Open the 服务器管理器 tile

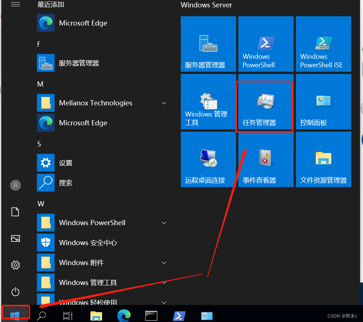point(208,44)
